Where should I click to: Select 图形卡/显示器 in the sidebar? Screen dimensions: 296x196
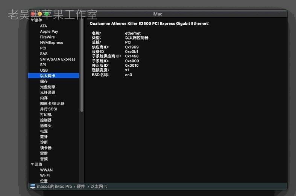click(52, 104)
